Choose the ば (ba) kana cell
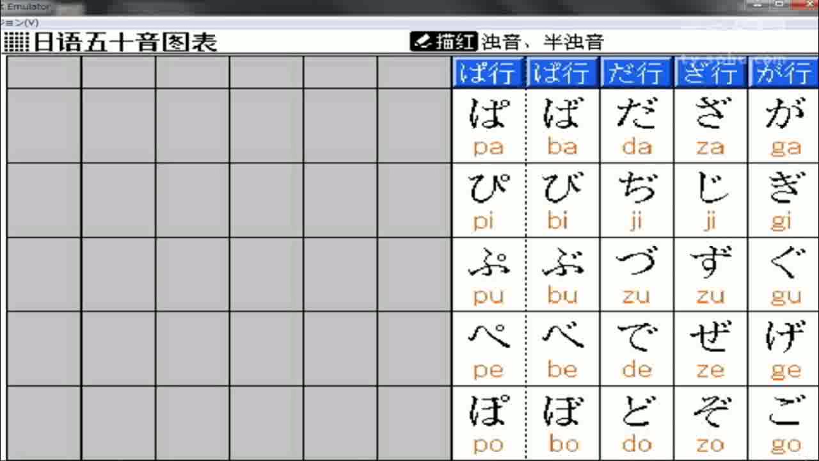This screenshot has height=461, width=819. tap(563, 126)
